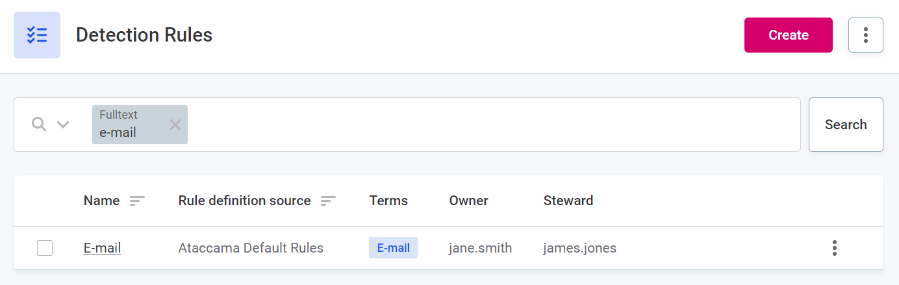
Task: Click the E-mail term tag
Action: 393,248
